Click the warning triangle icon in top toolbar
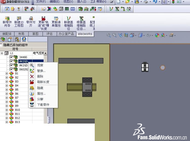This screenshot has height=141, width=190. (137, 2)
